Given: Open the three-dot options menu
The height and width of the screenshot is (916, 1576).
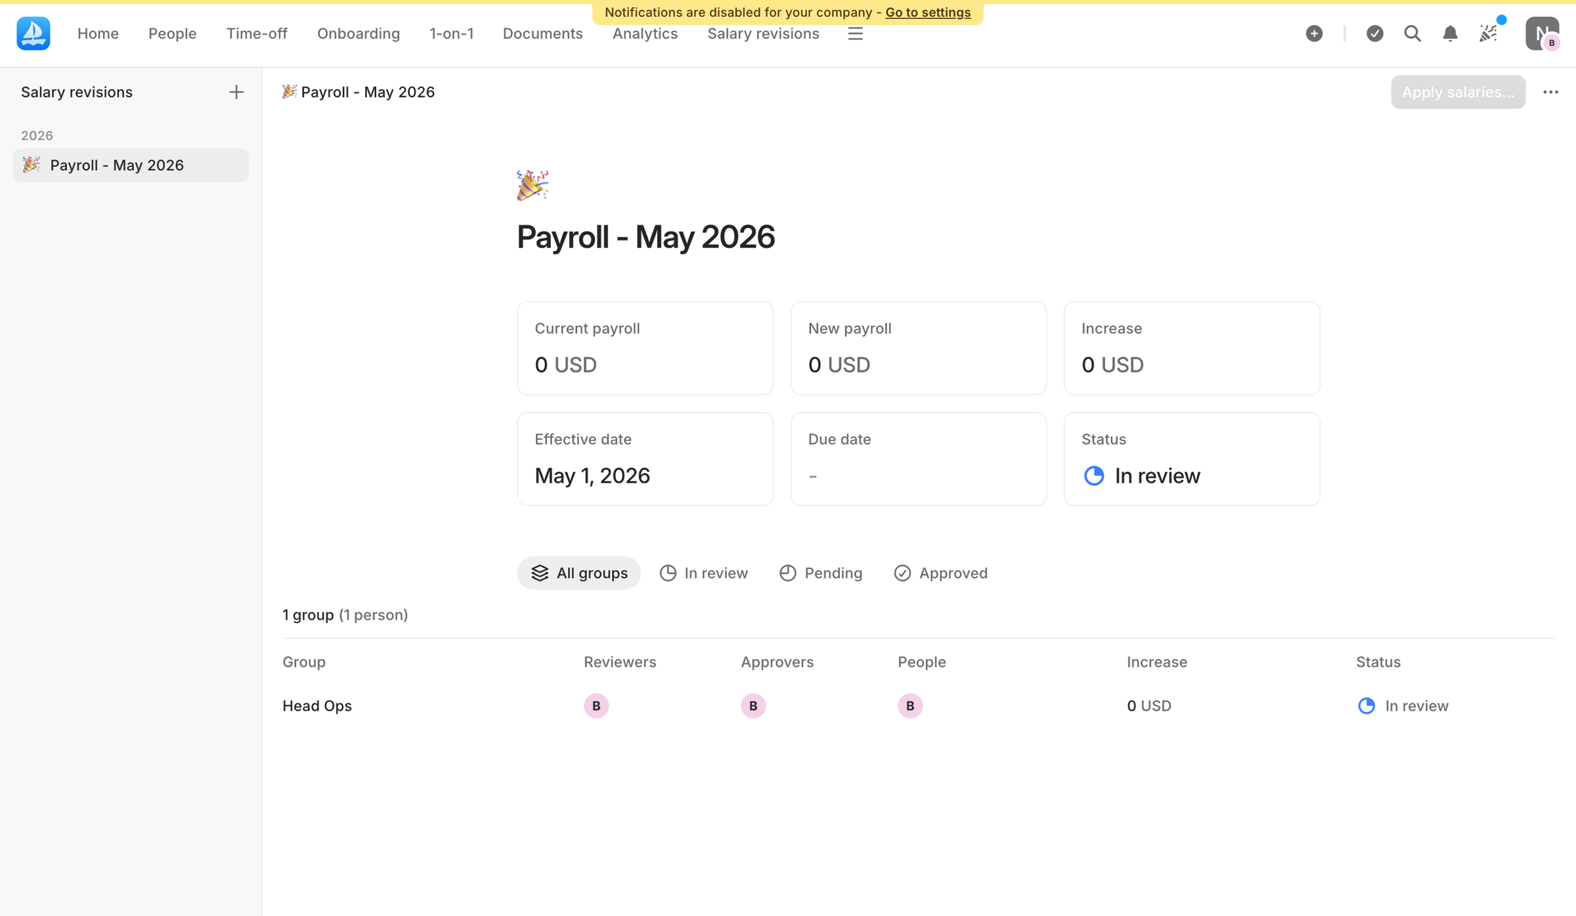Looking at the screenshot, I should (1550, 92).
